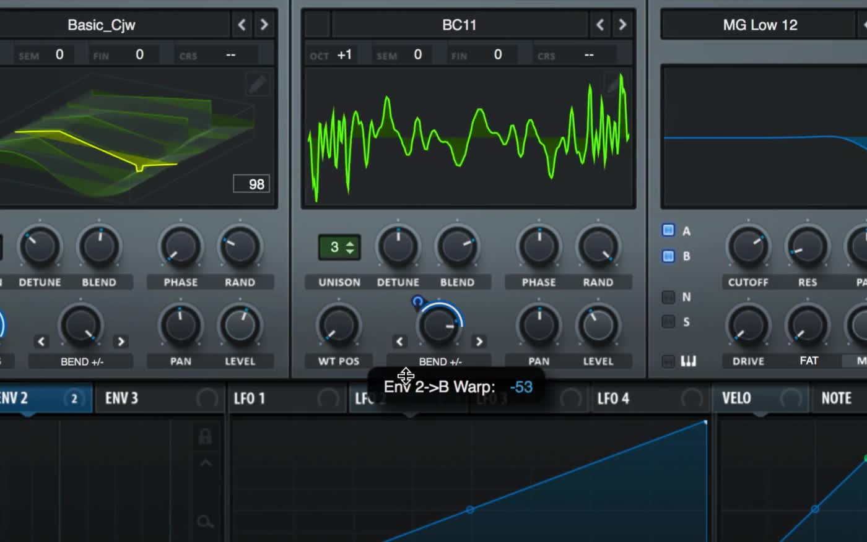867x542 pixels.
Task: Enable filter routing for noise N
Action: click(x=668, y=297)
